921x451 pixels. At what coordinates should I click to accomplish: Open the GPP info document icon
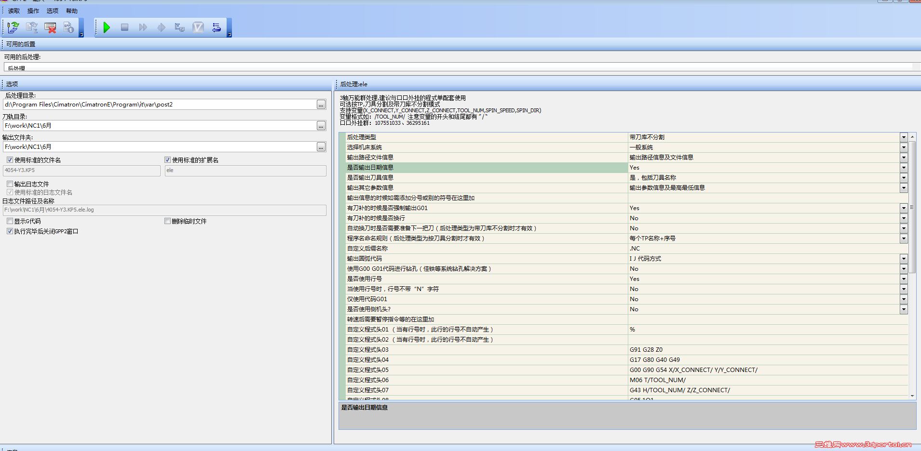(68, 27)
